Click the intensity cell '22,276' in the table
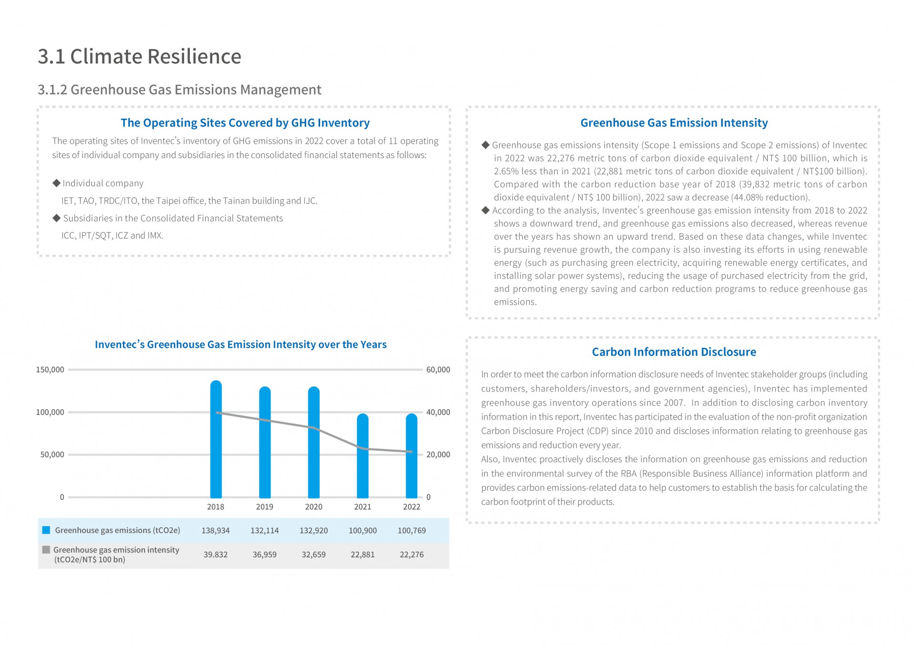This screenshot has height=648, width=916. 412,554
